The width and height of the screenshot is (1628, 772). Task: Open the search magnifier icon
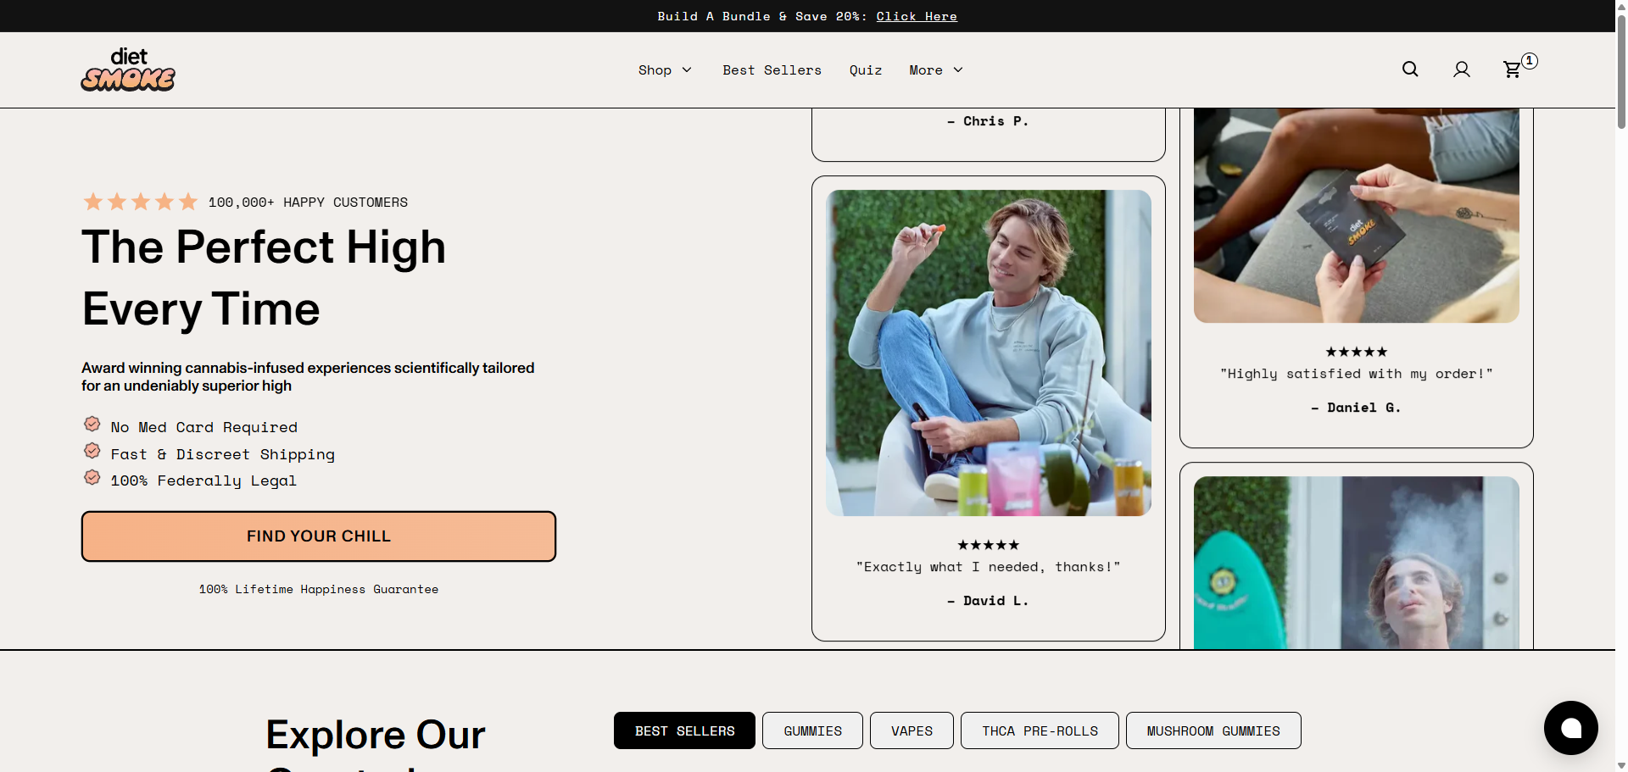(x=1410, y=69)
